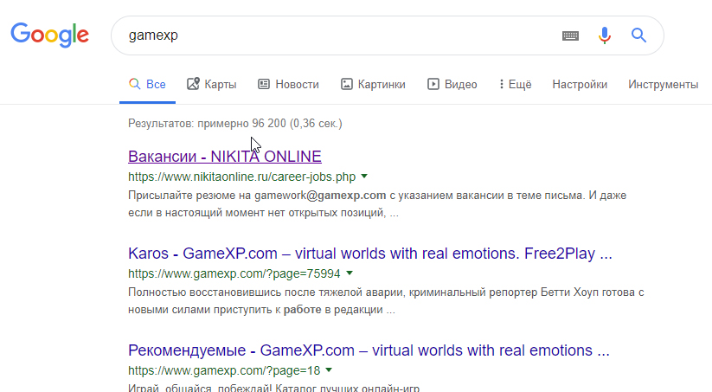Open the Рекомендуемые - GameXP.com result
Screen dimensions: 712x392
pyautogui.click(x=369, y=350)
